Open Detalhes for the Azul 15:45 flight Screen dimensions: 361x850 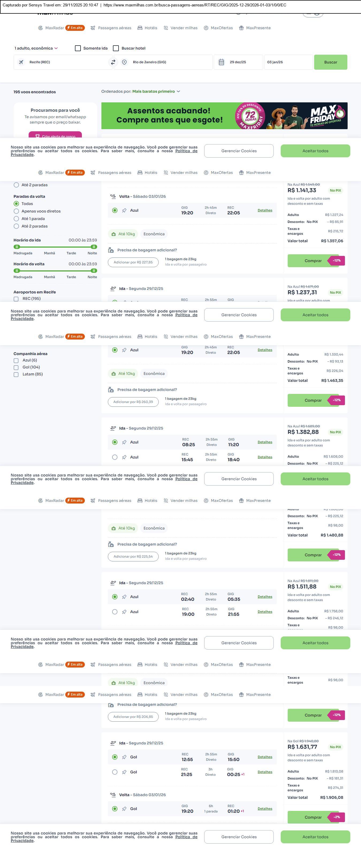pos(265,457)
